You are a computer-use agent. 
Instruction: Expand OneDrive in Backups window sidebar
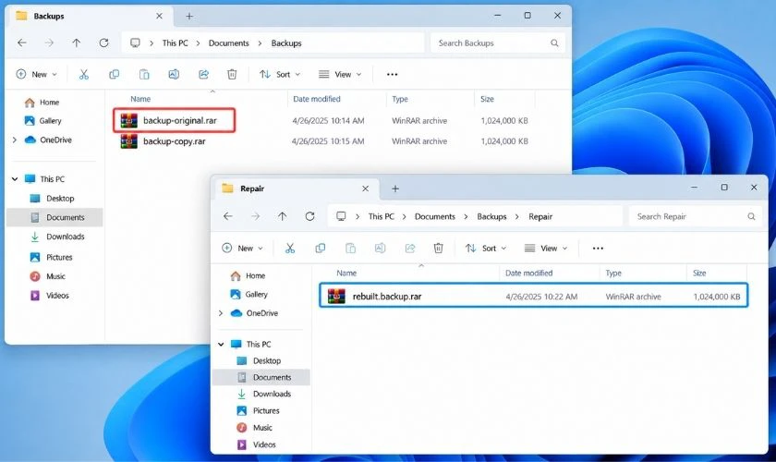click(15, 140)
